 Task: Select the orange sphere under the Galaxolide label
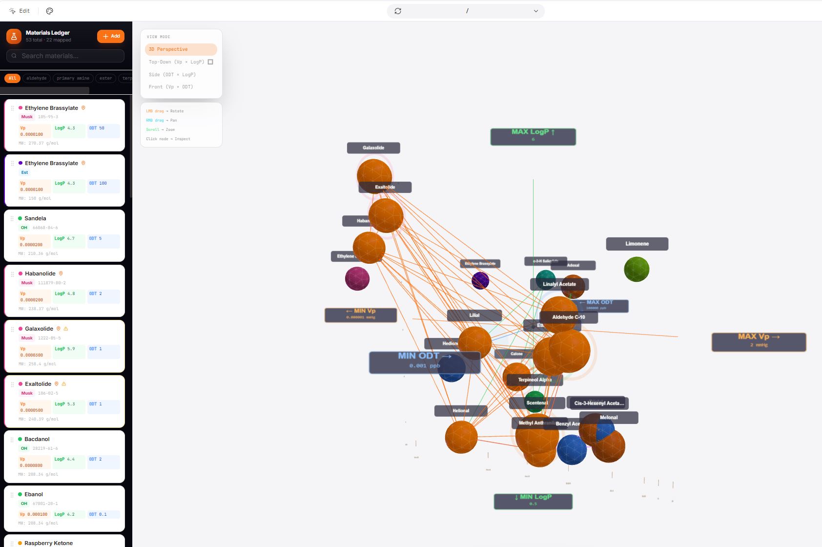click(x=374, y=176)
